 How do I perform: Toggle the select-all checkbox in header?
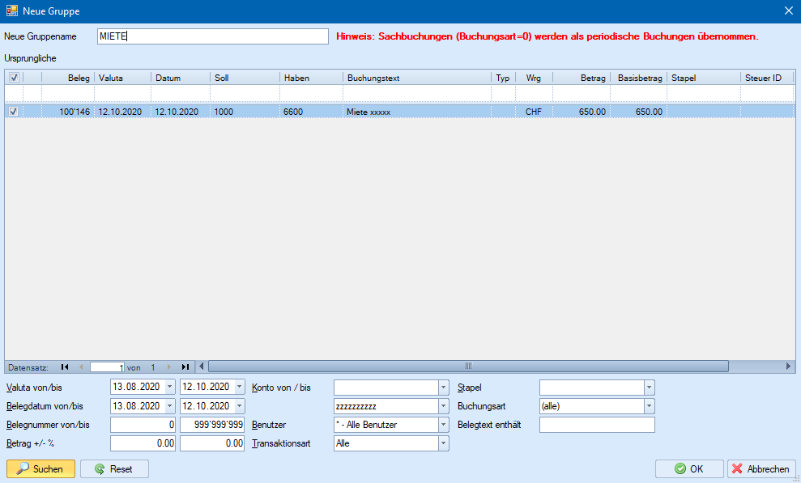[x=13, y=78]
